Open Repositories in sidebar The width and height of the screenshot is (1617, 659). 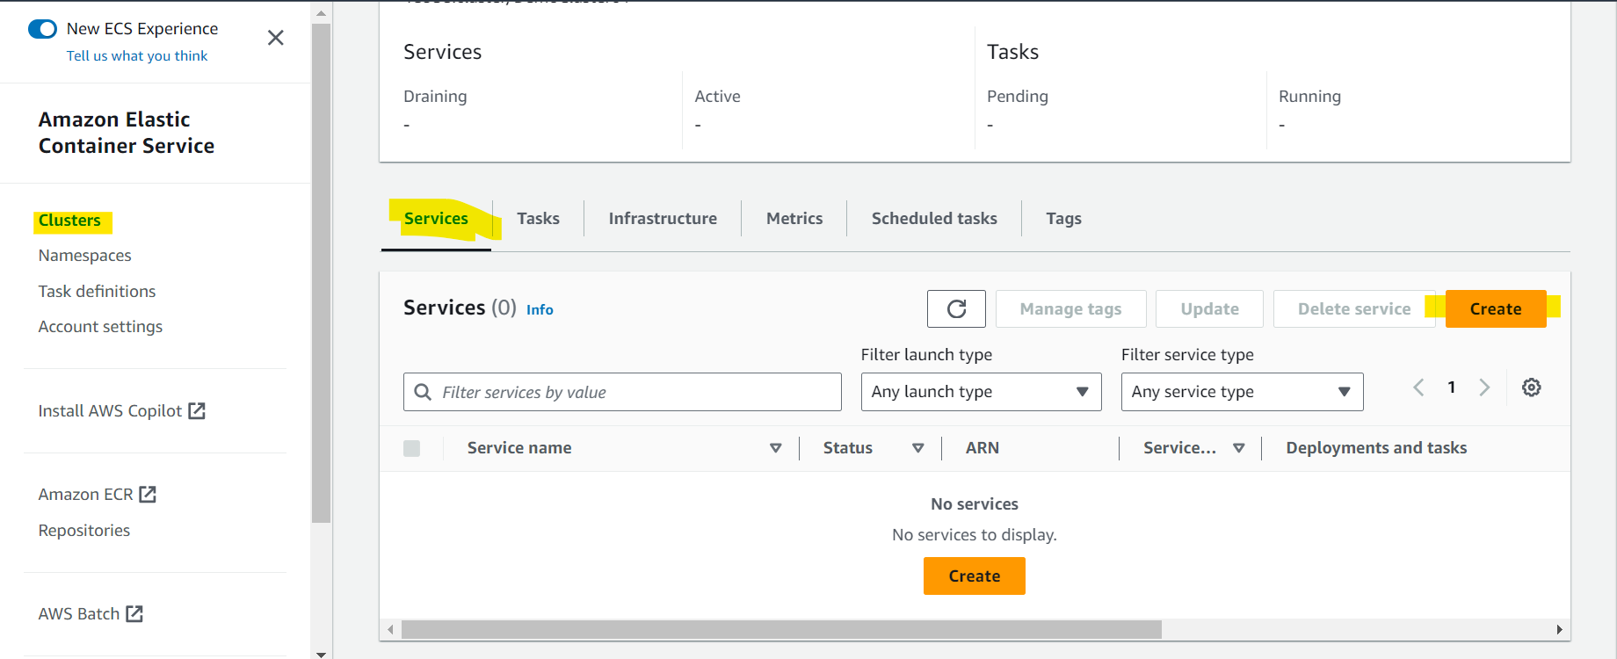[x=84, y=531]
